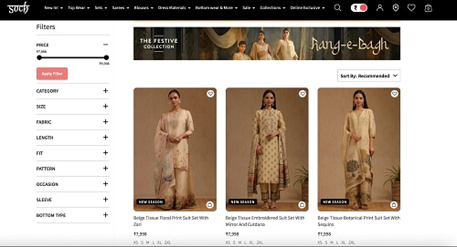The height and width of the screenshot is (247, 457).
Task: Add Embroidered Suit Set to bag
Action: [x=302, y=205]
